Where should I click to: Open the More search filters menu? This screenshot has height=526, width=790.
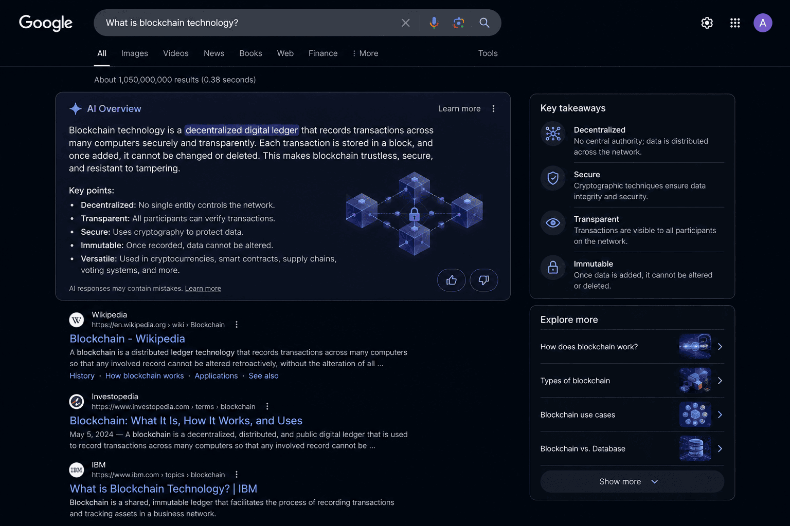[365, 53]
